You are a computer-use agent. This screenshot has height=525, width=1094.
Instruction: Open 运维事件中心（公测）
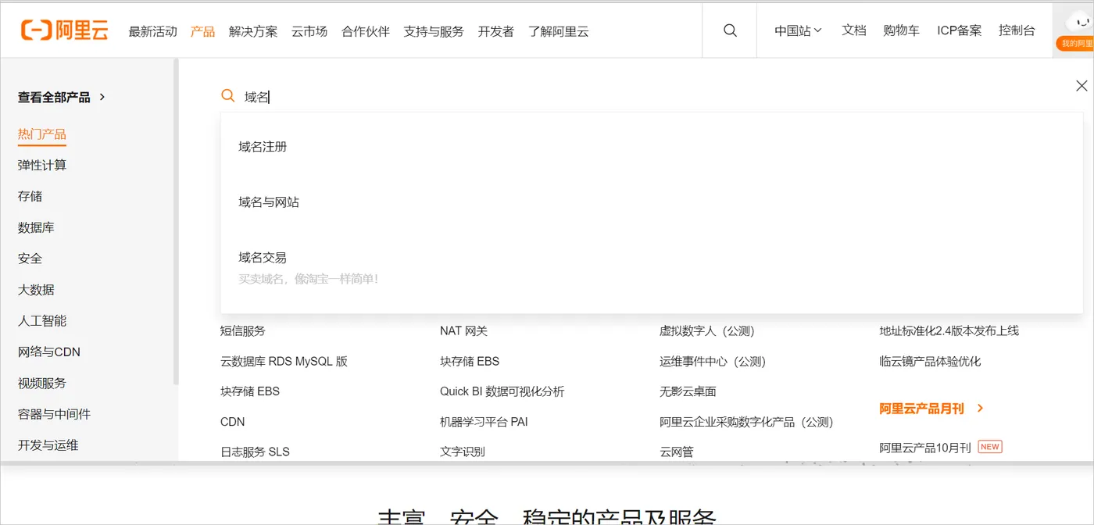(x=713, y=362)
